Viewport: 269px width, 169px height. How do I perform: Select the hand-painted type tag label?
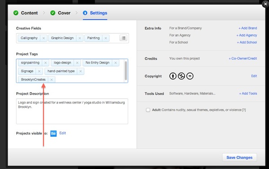(x=61, y=71)
